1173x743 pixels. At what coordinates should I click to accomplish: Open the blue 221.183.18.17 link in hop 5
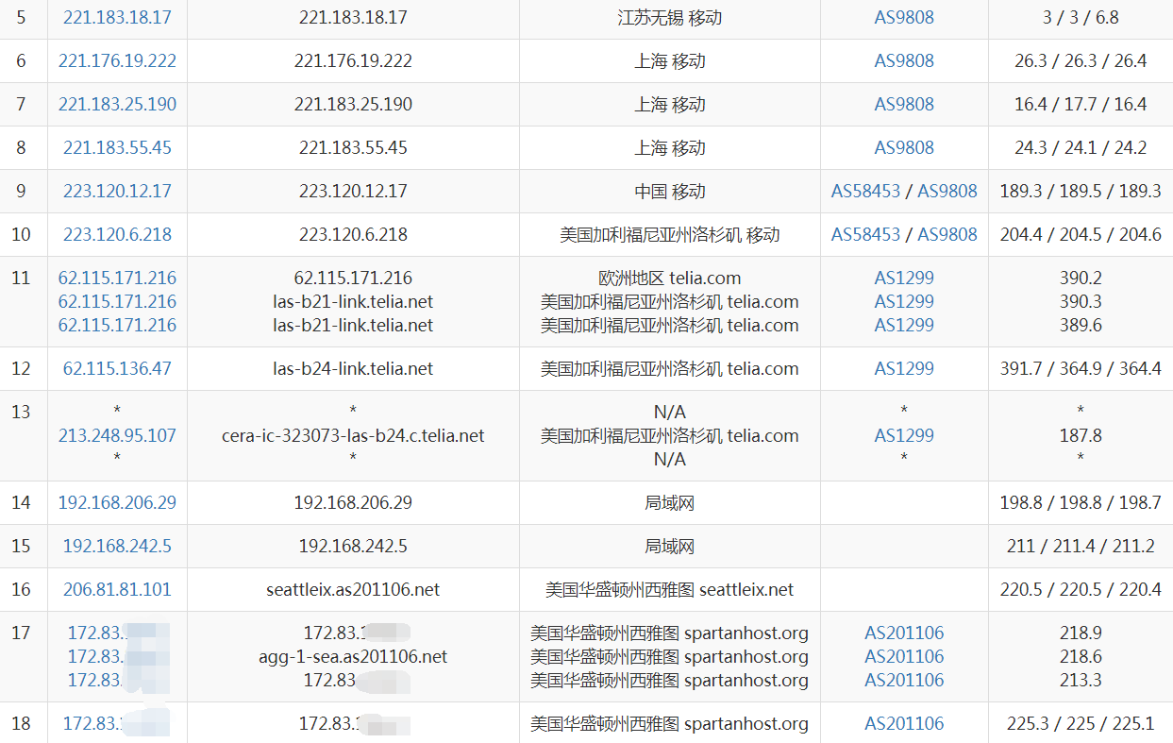pos(117,18)
